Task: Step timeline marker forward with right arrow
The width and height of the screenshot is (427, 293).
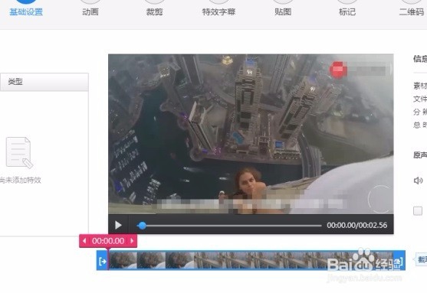Action: pyautogui.click(x=132, y=241)
